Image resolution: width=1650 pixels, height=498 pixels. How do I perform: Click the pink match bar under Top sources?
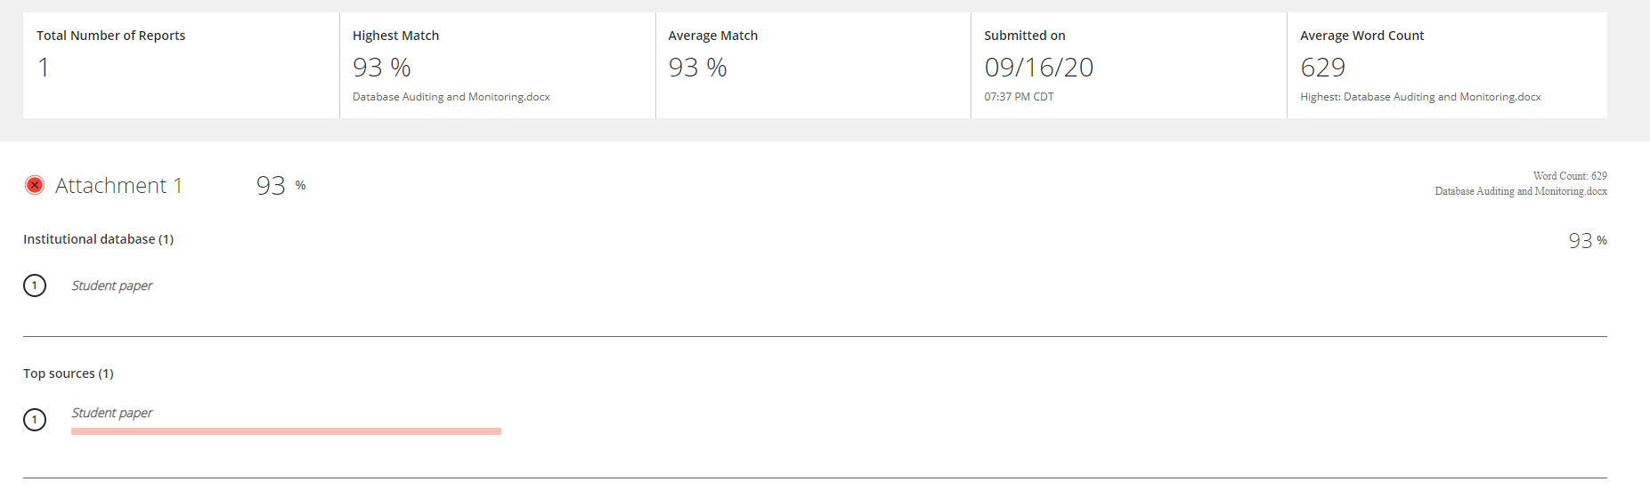tap(286, 431)
